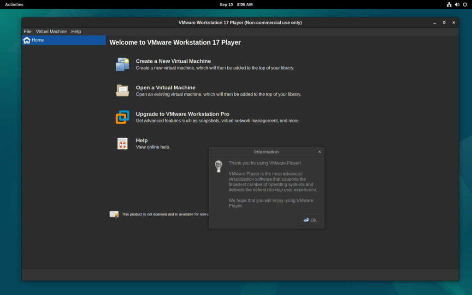The image size is (472, 295).
Task: Click the Upgrade to Workstation Pro icon
Action: (x=123, y=117)
